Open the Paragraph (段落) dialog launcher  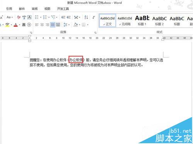pyautogui.click(x=95, y=33)
